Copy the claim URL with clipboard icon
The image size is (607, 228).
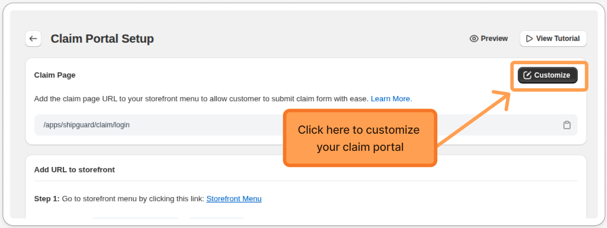point(567,125)
